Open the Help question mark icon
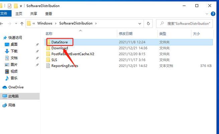The image size is (219, 134). (x=213, y=14)
